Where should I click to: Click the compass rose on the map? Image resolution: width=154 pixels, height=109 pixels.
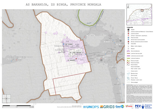[7, 99]
